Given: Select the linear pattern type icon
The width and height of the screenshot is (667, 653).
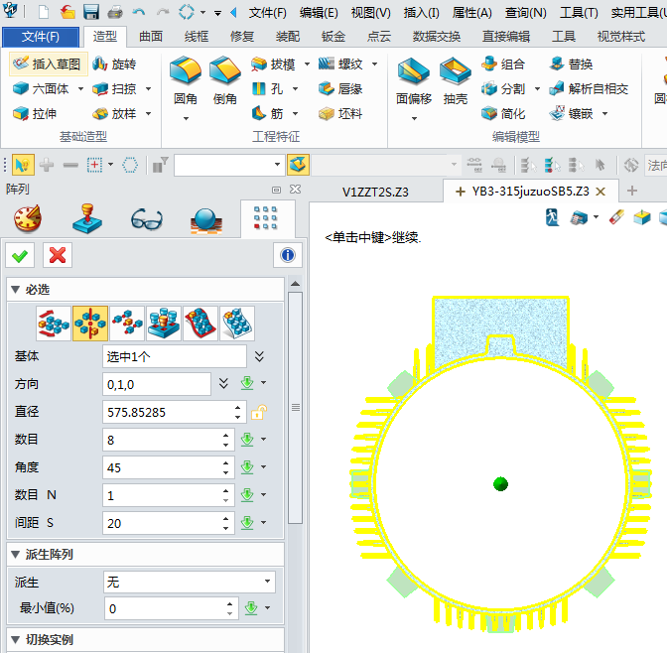Looking at the screenshot, I should coord(54,324).
